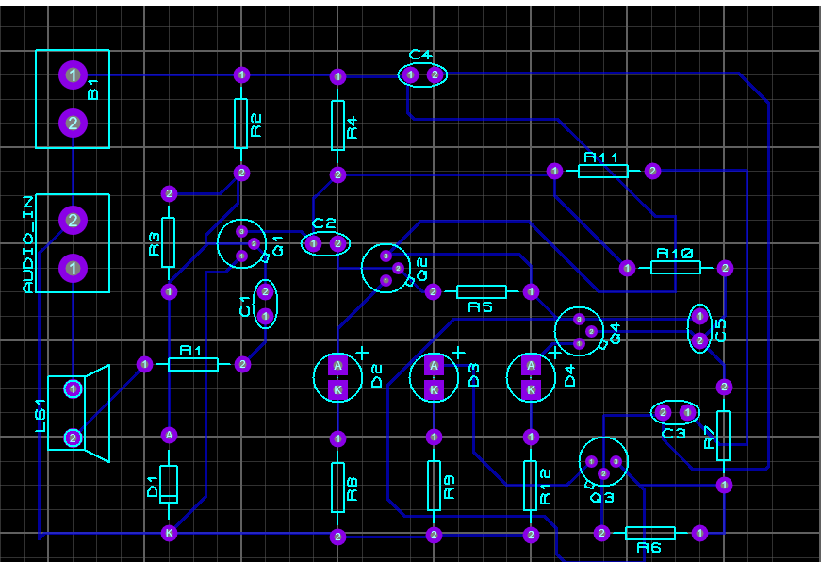
Task: Click transistor Q1 footprint
Action: (x=241, y=242)
